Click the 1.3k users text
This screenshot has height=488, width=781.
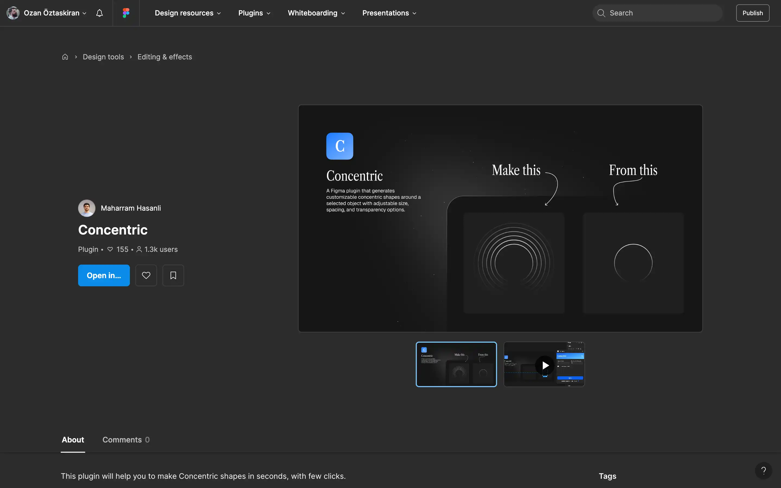tap(161, 249)
